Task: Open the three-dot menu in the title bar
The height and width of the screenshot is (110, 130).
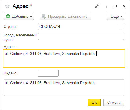Action: (106, 6)
